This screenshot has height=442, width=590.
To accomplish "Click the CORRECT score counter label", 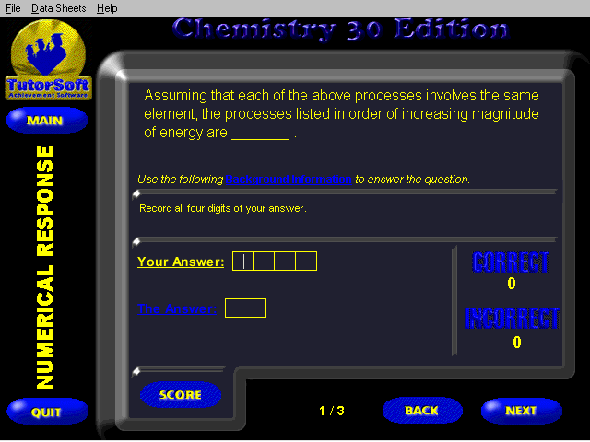I will tap(511, 262).
